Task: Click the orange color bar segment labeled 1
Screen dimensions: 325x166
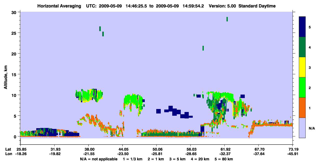Action: (x=302, y=108)
